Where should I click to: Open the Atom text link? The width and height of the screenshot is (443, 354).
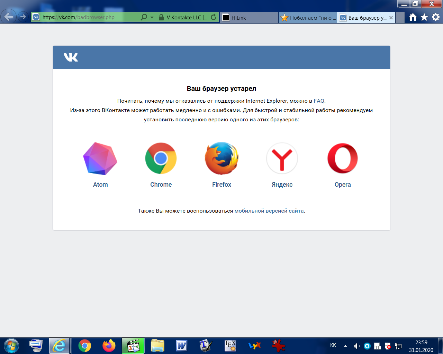(100, 185)
